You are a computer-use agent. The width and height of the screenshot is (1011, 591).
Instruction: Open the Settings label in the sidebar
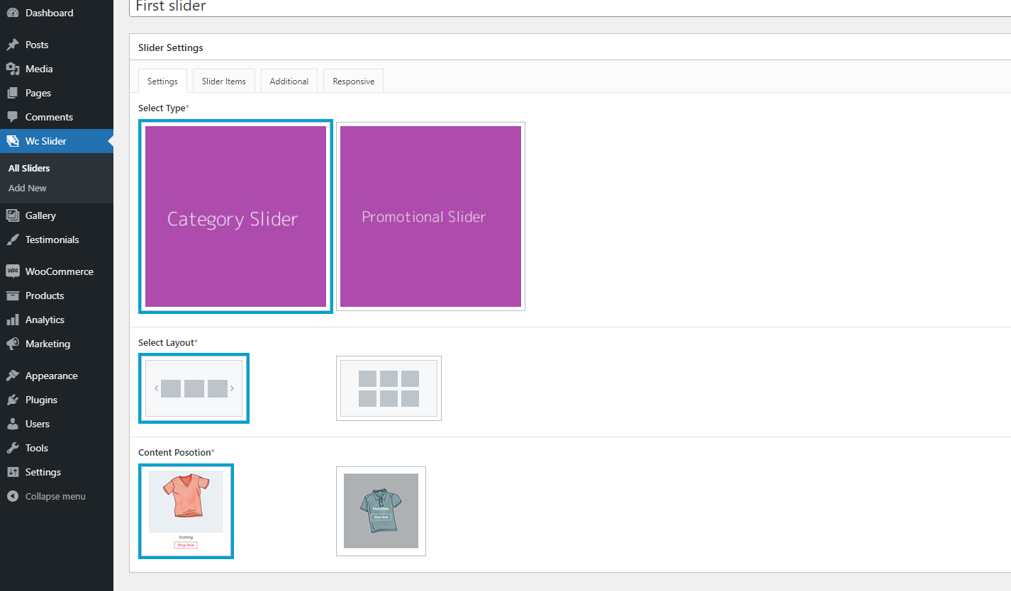pos(43,472)
